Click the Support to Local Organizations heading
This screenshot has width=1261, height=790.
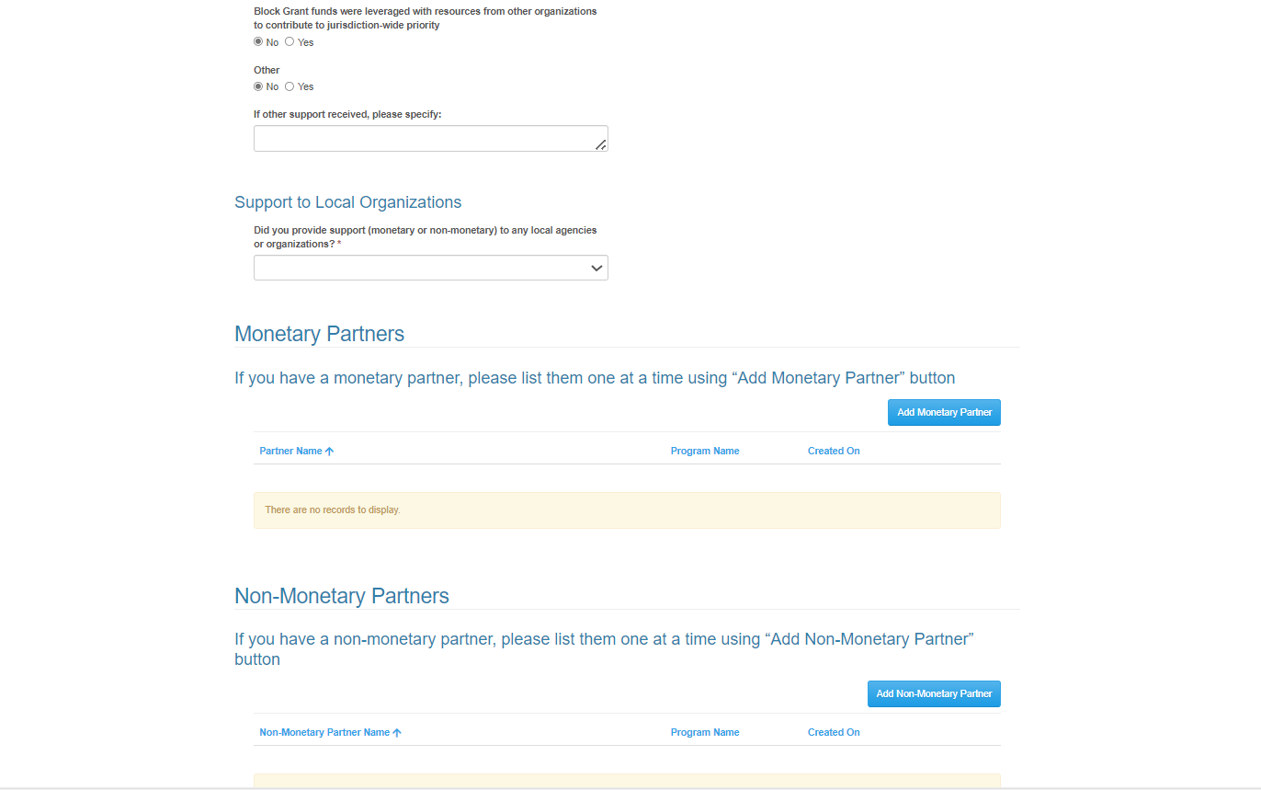pos(347,202)
